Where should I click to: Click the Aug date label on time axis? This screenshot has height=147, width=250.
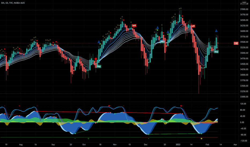point(21,145)
